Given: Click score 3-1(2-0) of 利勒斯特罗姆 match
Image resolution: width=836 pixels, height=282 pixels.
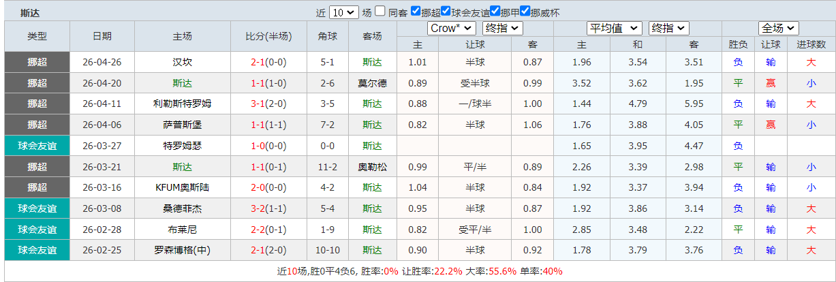Looking at the screenshot, I should click(268, 104).
